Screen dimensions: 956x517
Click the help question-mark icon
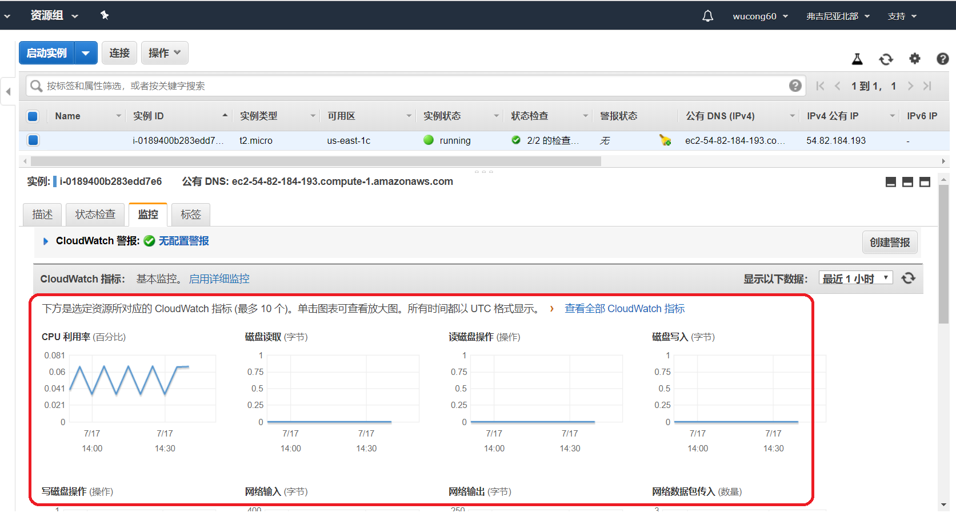pyautogui.click(x=942, y=59)
